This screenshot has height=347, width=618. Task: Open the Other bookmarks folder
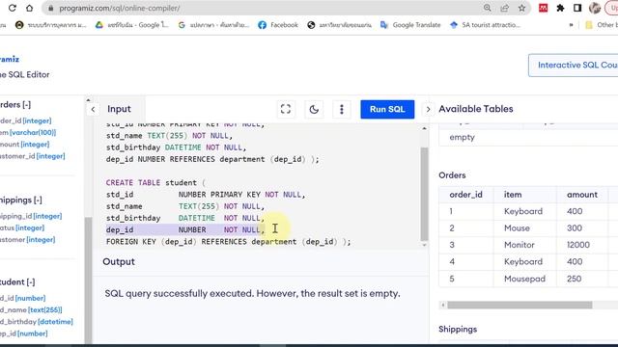click(x=601, y=25)
